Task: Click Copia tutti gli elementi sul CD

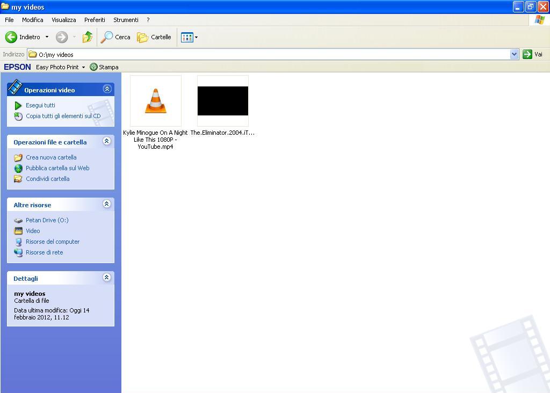Action: click(x=63, y=116)
